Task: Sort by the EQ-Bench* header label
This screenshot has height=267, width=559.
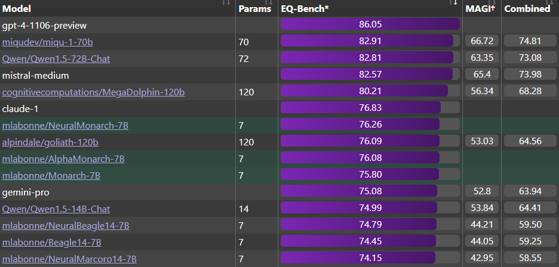Action: pos(305,9)
